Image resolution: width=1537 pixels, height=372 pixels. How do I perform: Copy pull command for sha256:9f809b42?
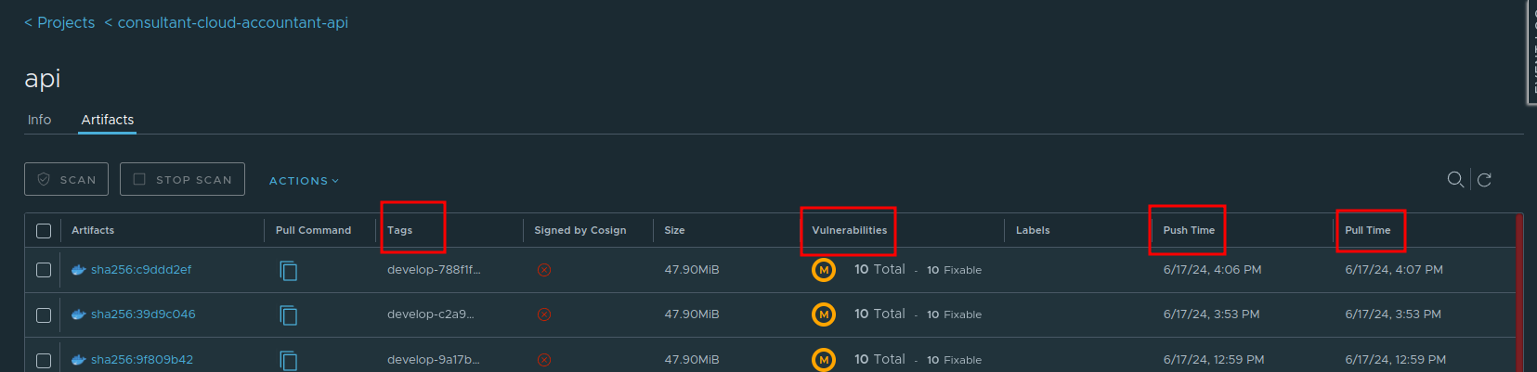tap(289, 360)
